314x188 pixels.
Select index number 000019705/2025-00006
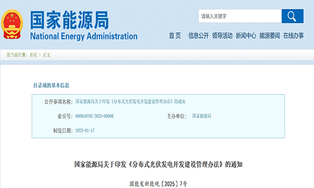click(x=94, y=116)
